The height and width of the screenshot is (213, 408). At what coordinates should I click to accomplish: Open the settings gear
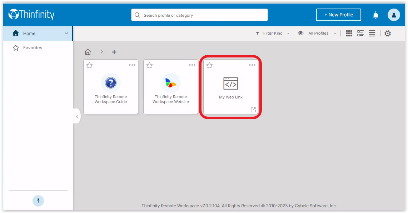coord(388,33)
